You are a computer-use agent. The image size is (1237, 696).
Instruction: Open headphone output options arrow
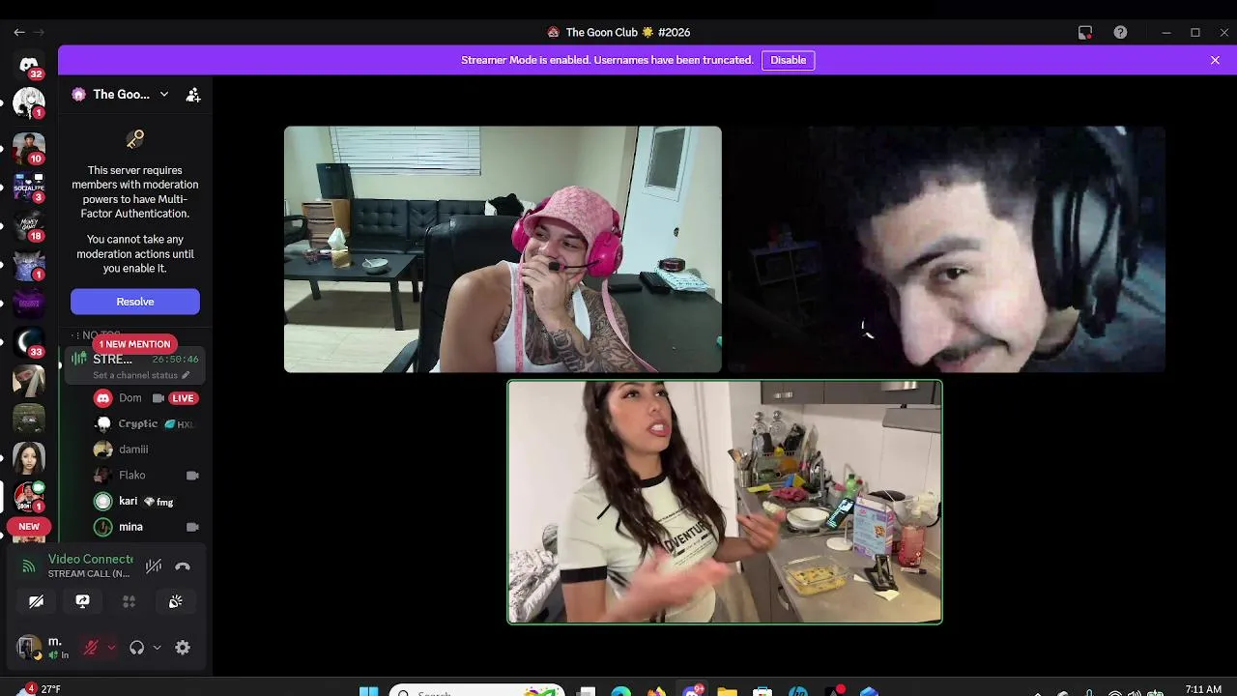(x=157, y=648)
